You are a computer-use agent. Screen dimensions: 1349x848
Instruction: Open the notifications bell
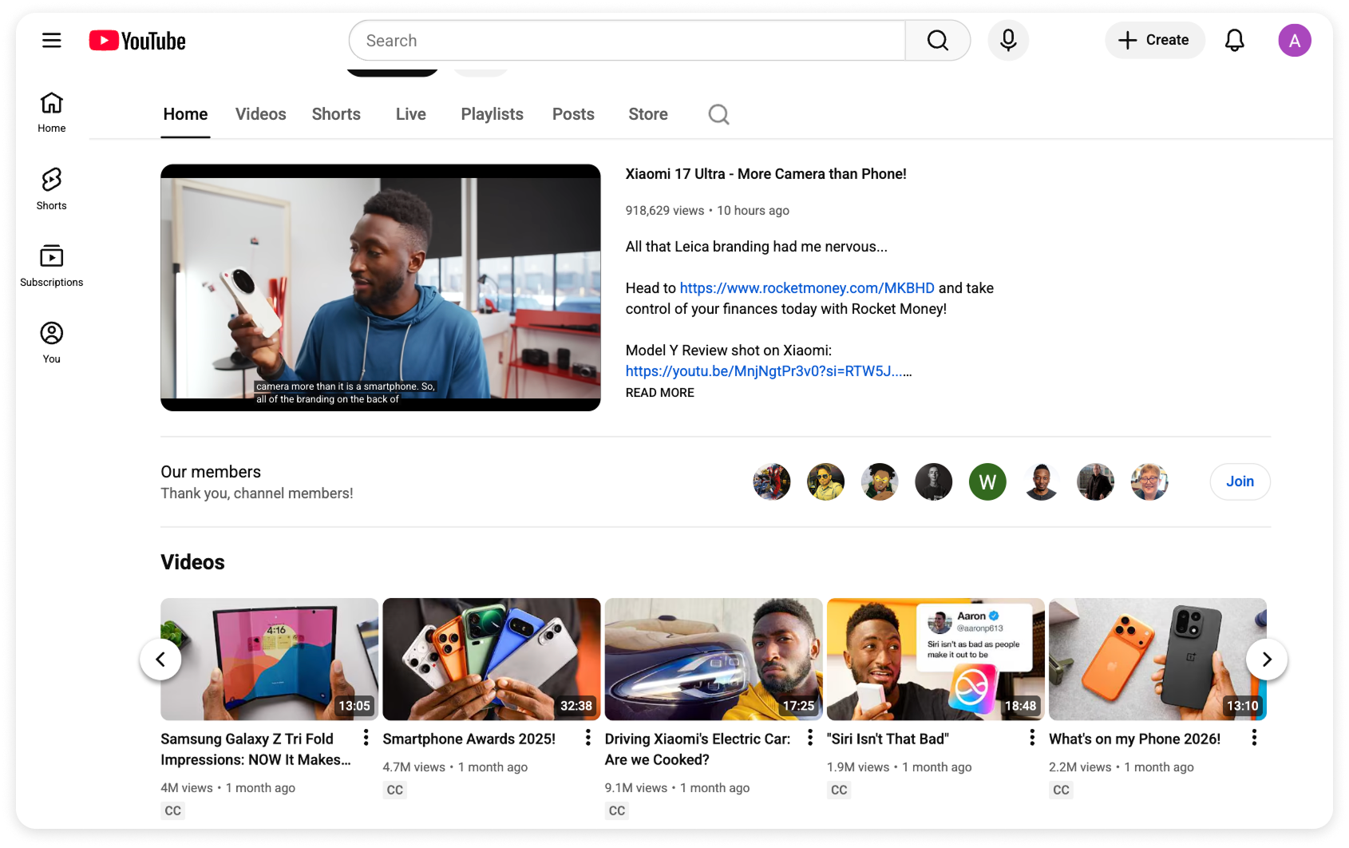coord(1234,40)
